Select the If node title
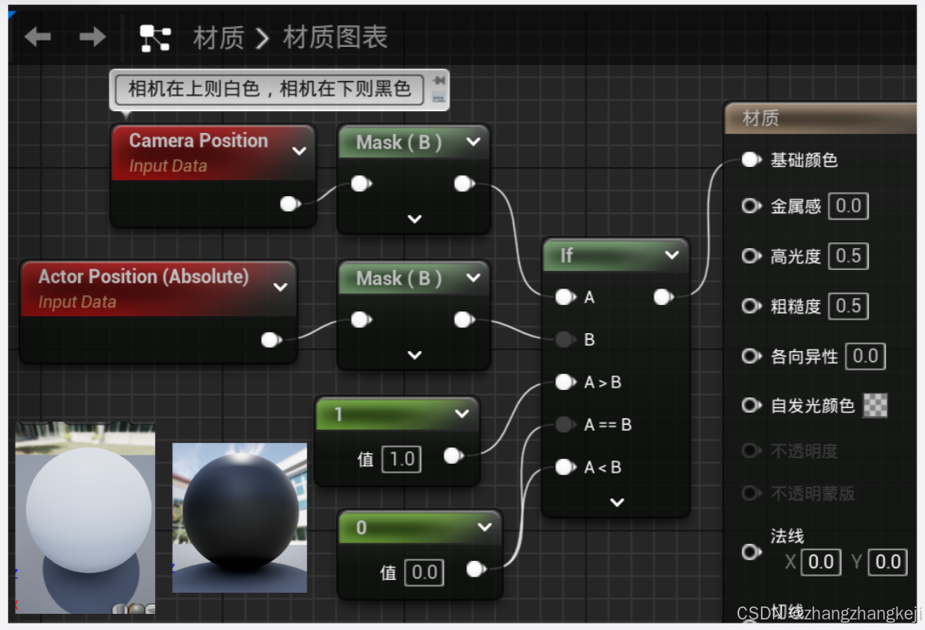Viewport: 925px width, 630px height. tap(566, 255)
